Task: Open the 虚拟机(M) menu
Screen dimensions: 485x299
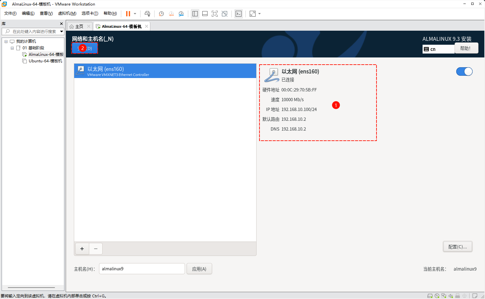Action: click(67, 13)
